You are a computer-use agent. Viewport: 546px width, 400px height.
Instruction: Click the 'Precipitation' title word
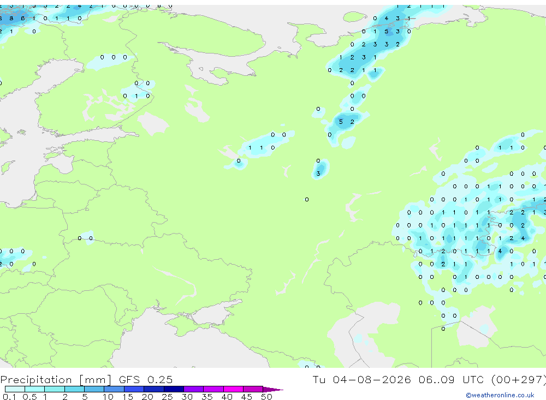[36, 380]
